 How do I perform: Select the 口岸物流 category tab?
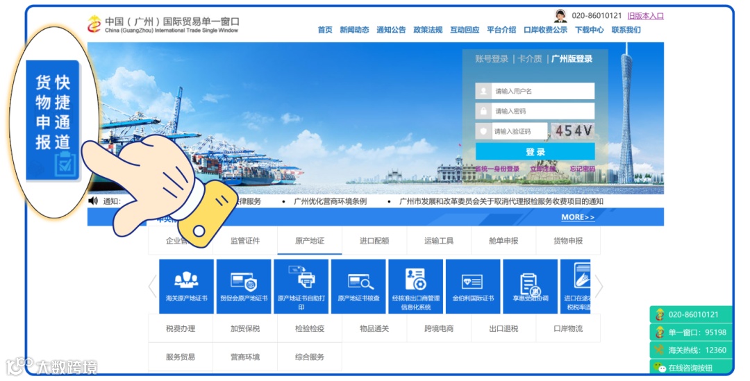tap(568, 328)
